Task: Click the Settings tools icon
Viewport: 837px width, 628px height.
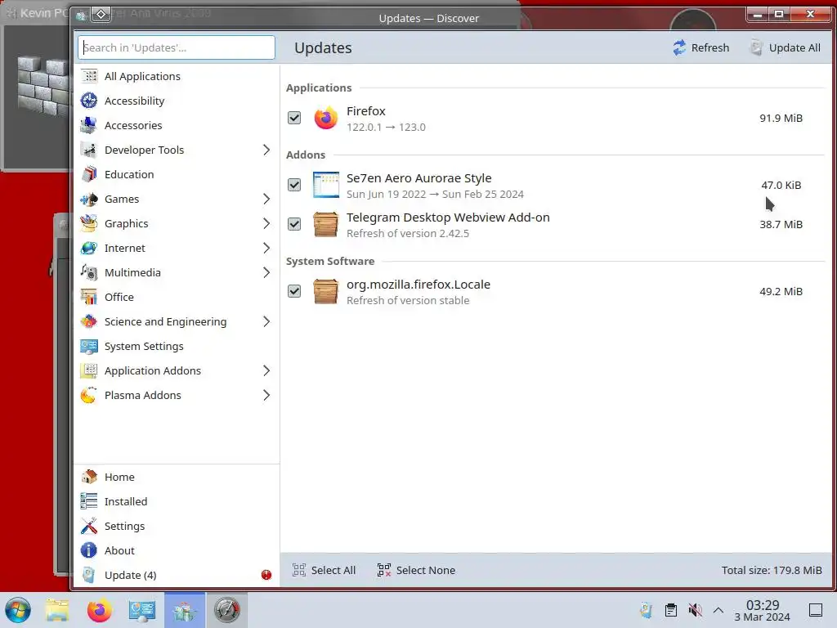Action: point(89,526)
